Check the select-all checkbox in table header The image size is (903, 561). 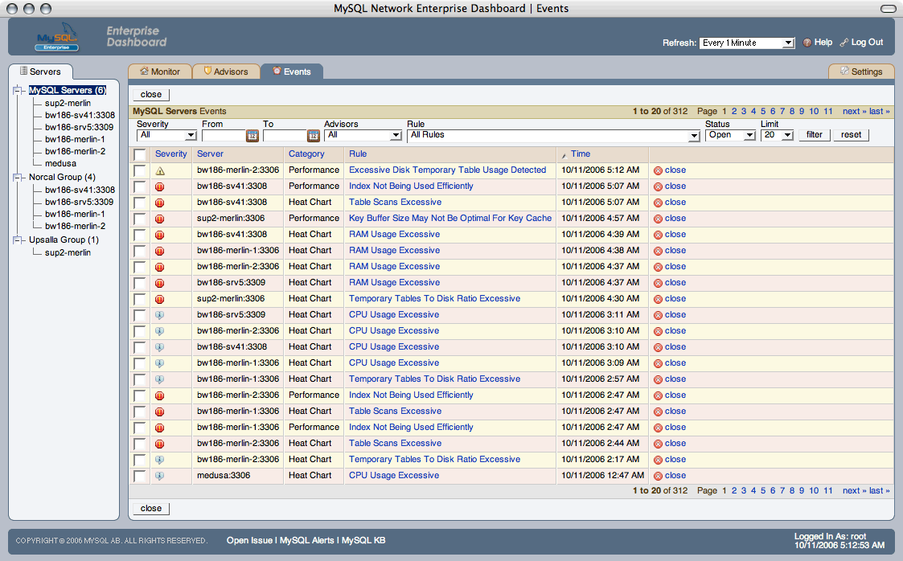140,154
